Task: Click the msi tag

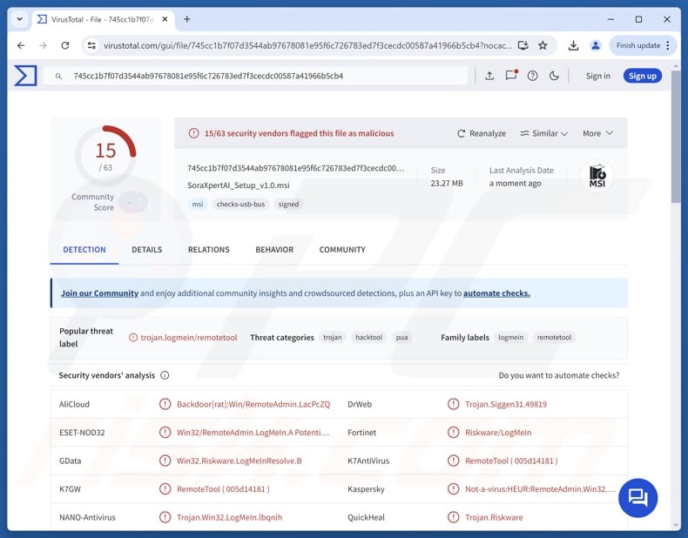Action: pyautogui.click(x=198, y=205)
